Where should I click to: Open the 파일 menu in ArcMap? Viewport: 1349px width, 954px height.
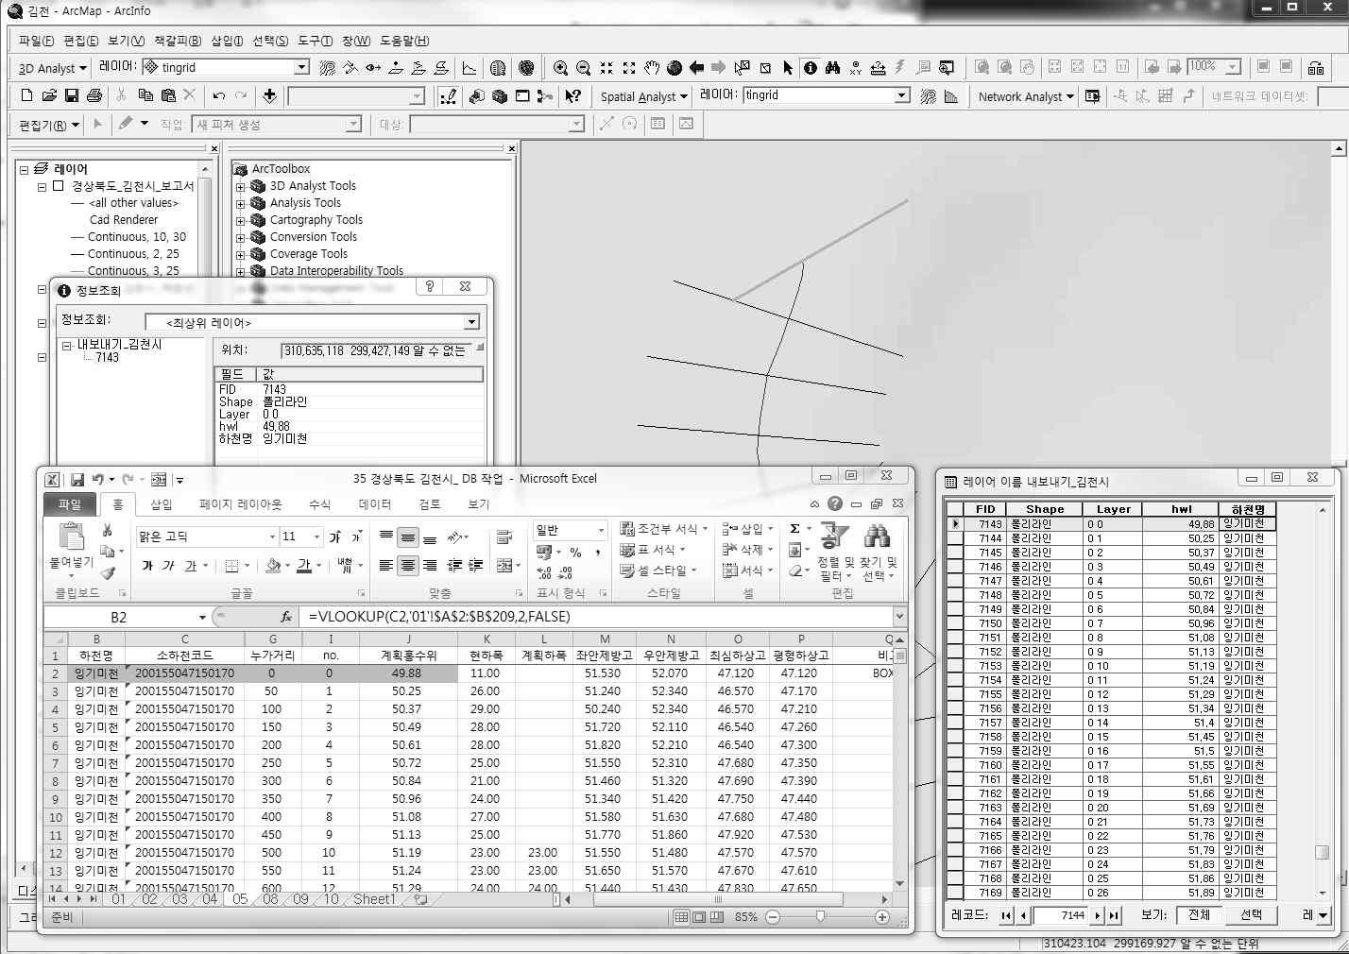coord(36,41)
